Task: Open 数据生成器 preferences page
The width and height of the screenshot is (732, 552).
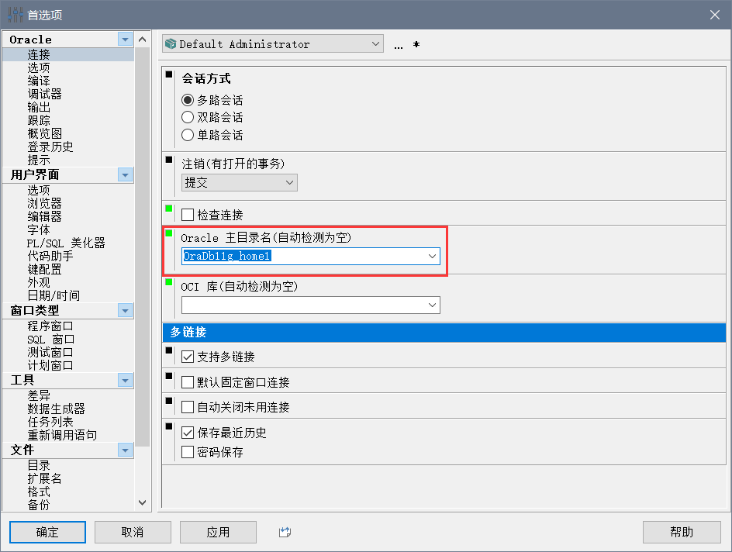Action: (x=56, y=409)
